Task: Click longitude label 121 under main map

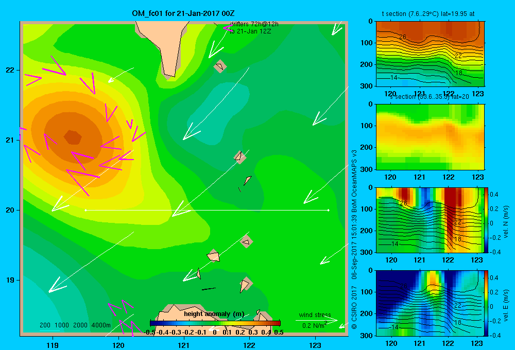Action: click(184, 345)
